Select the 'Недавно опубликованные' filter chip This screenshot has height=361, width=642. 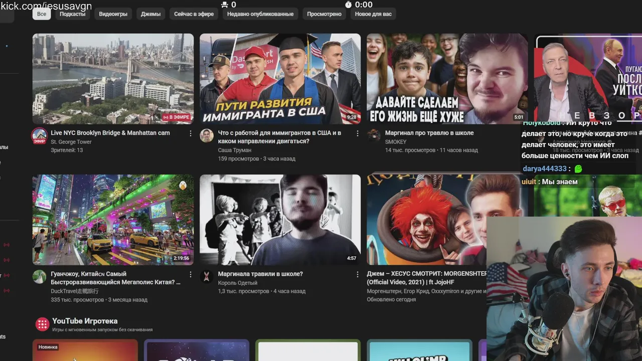click(260, 14)
